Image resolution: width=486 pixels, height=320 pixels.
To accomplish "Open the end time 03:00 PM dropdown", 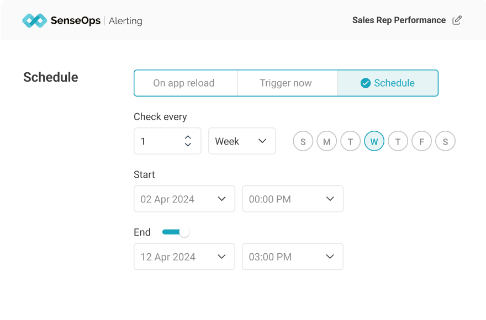I will click(293, 257).
